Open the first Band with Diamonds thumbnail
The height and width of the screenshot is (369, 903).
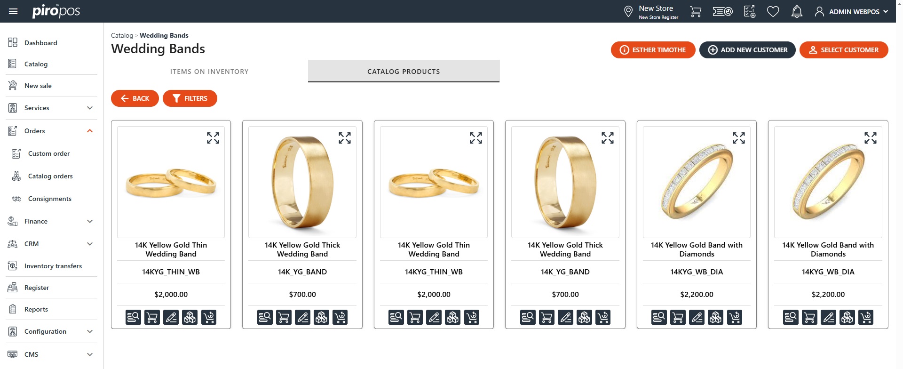click(697, 182)
